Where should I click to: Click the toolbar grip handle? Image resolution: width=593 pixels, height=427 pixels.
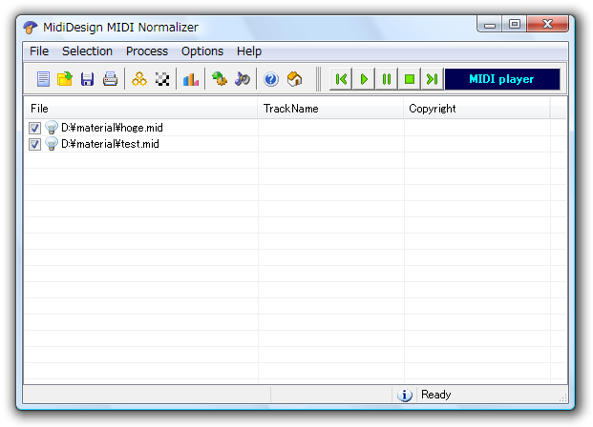pyautogui.click(x=318, y=79)
